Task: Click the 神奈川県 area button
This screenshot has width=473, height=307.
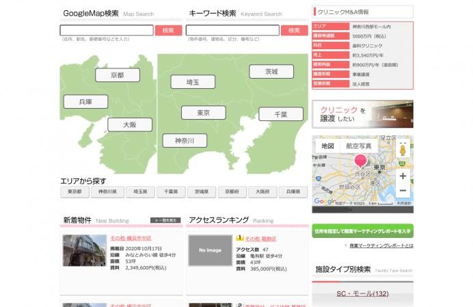Action: coord(107,191)
